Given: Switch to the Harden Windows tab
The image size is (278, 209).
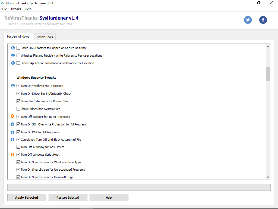Looking at the screenshot, I should tap(18, 36).
